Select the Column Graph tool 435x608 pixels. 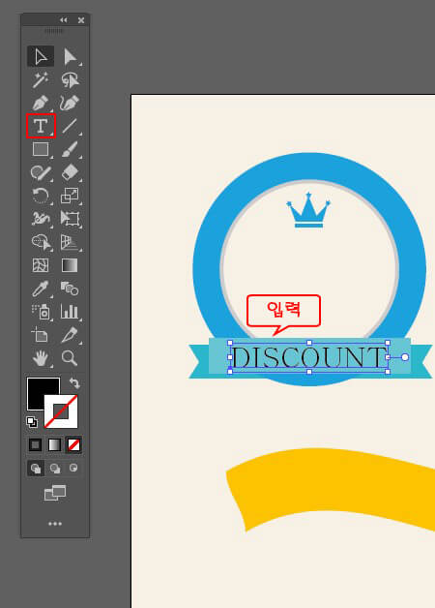coord(70,312)
